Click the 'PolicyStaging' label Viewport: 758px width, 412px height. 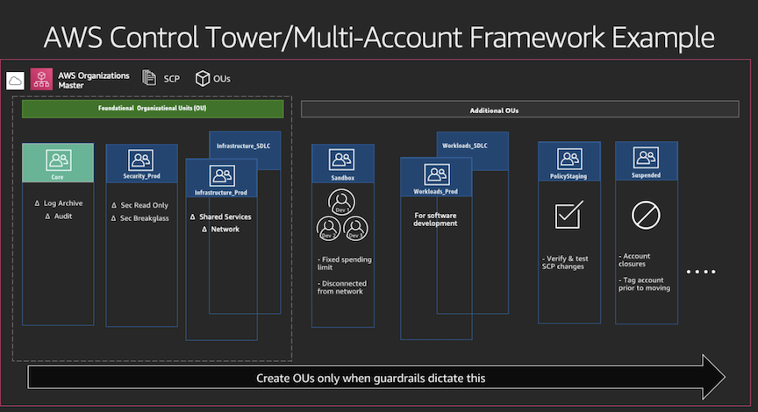(568, 176)
